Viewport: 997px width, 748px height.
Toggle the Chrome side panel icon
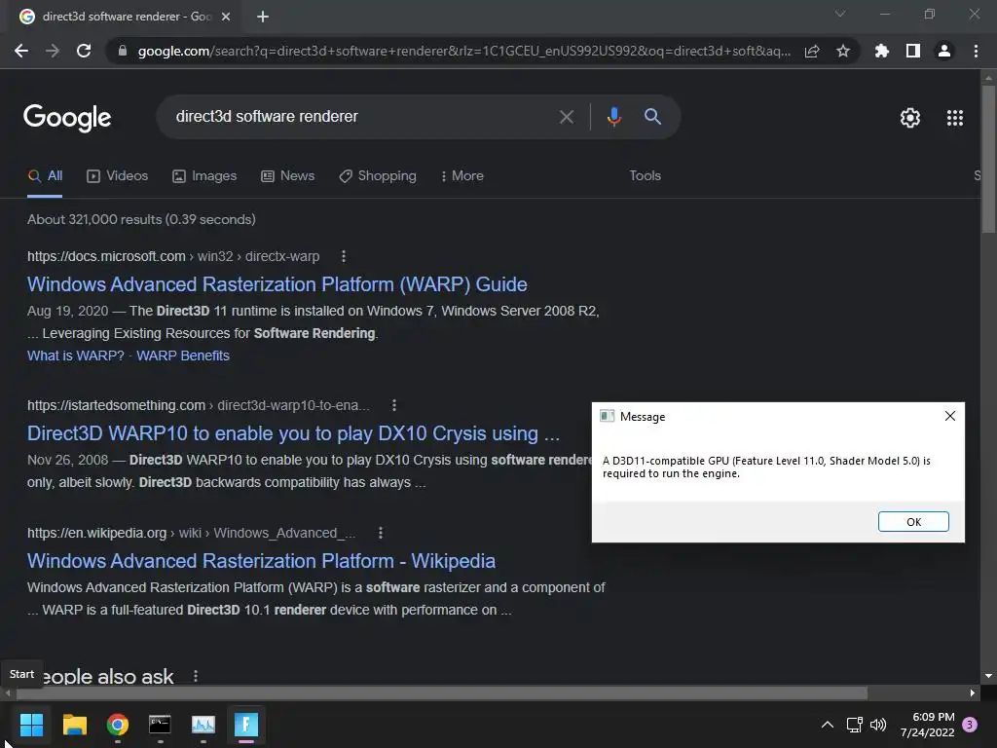[x=913, y=51]
